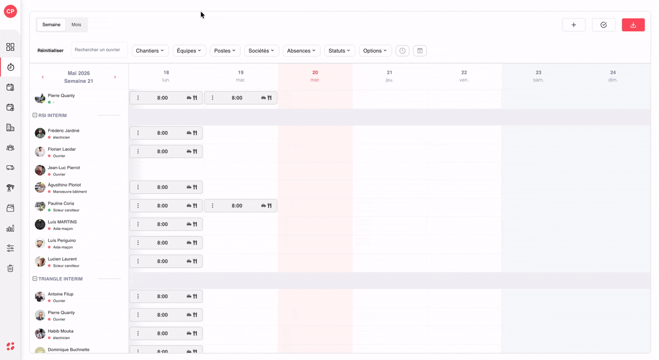Select Sunday 24 column header
The image size is (659, 360).
613,76
